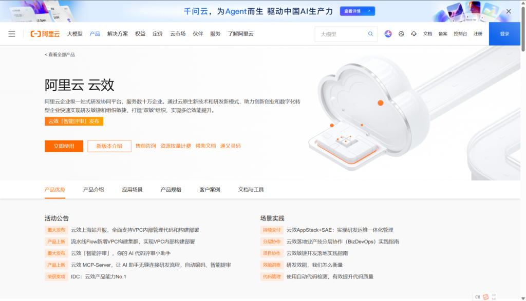The height and width of the screenshot is (301, 526).
Task: Open 流水线Flow新增VPC构建集群 announcement
Action: click(133, 242)
